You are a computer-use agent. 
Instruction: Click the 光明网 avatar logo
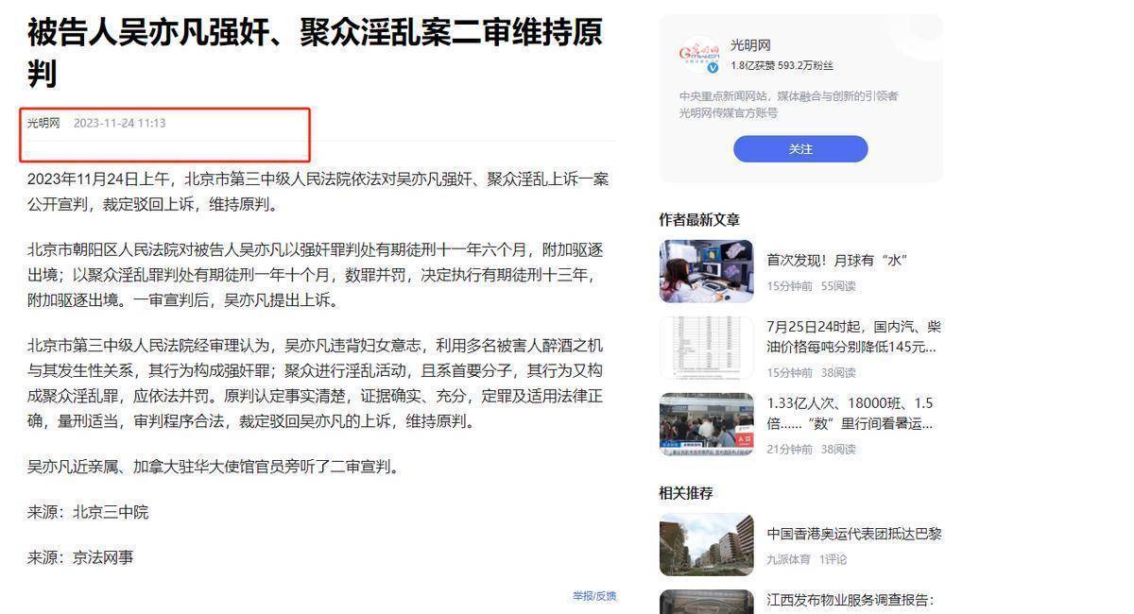[x=700, y=55]
